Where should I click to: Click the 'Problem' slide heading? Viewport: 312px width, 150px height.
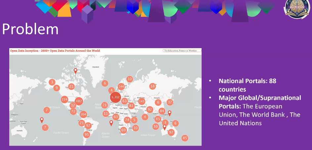point(30,30)
